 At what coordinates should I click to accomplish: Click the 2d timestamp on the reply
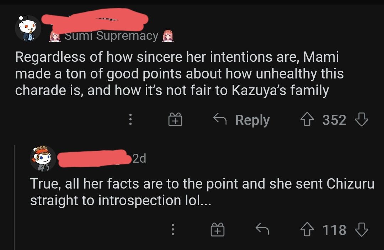(x=139, y=159)
